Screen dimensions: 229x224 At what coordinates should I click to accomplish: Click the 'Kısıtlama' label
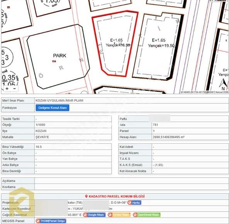click(9, 187)
